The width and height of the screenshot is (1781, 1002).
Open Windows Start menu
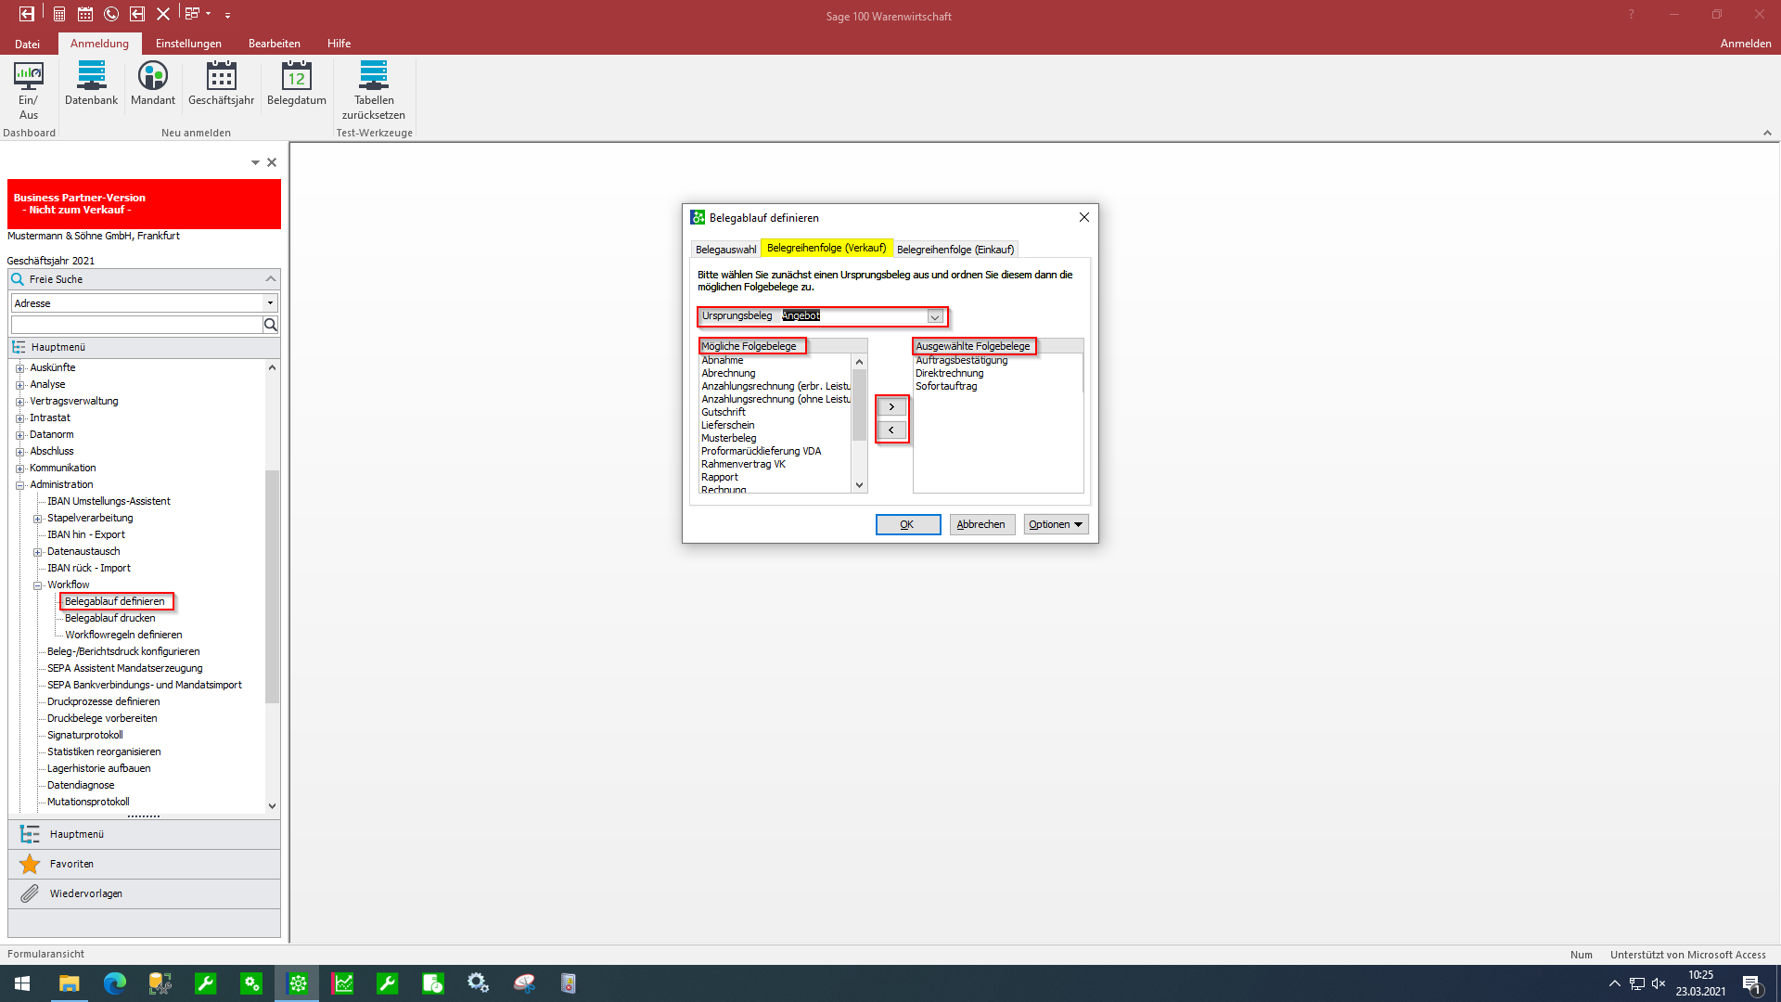(x=22, y=983)
